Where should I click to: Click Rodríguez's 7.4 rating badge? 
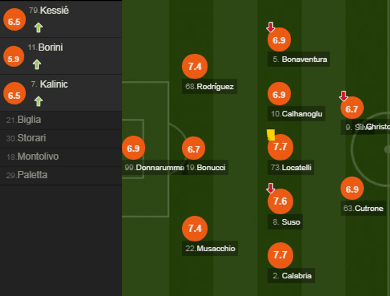point(195,67)
